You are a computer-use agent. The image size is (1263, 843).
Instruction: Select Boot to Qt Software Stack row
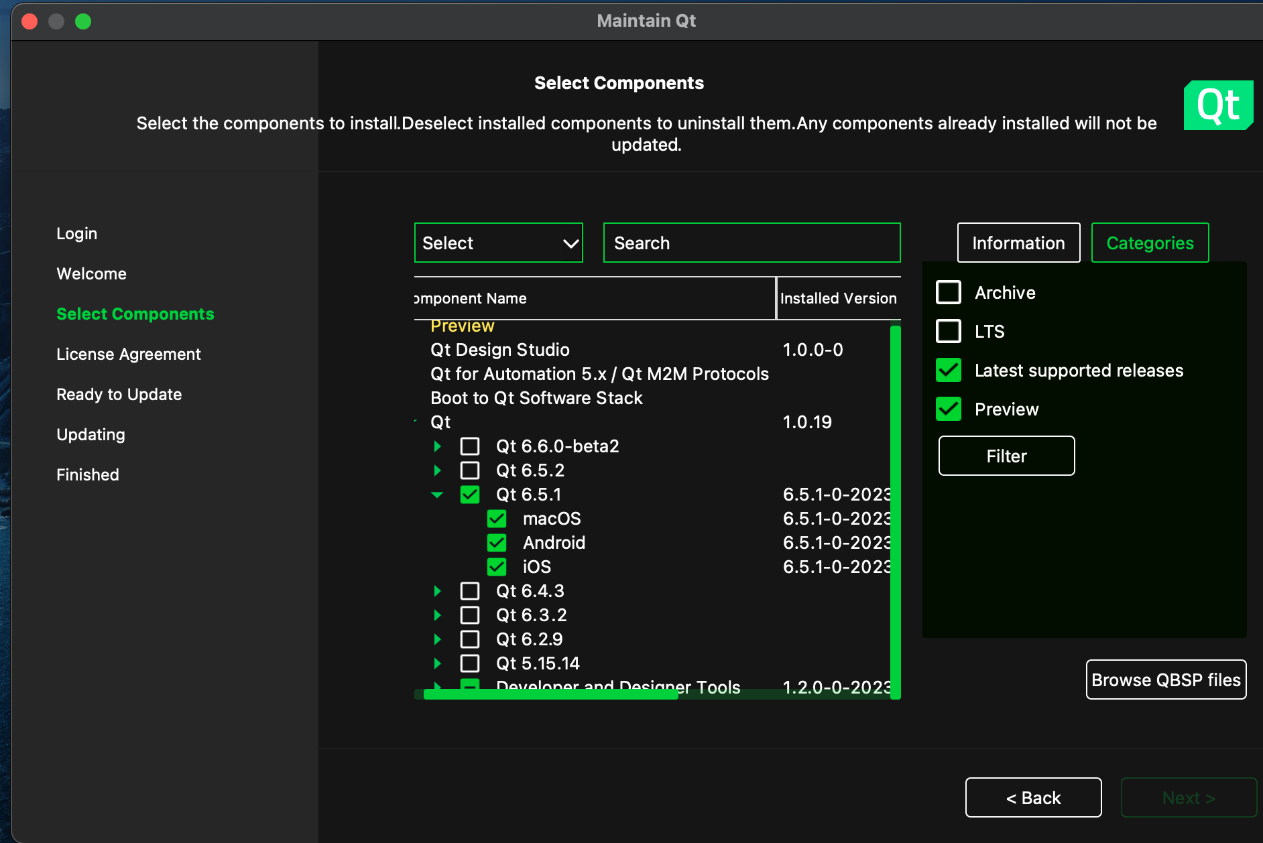pyautogui.click(x=652, y=398)
